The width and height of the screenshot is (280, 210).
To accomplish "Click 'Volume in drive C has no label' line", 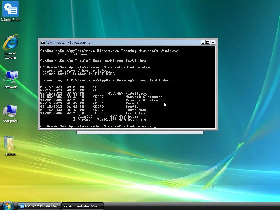I will (76, 71).
